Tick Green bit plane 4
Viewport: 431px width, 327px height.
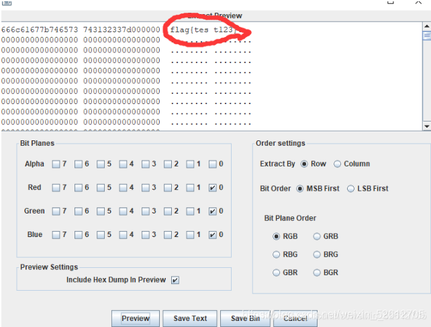[x=123, y=212]
